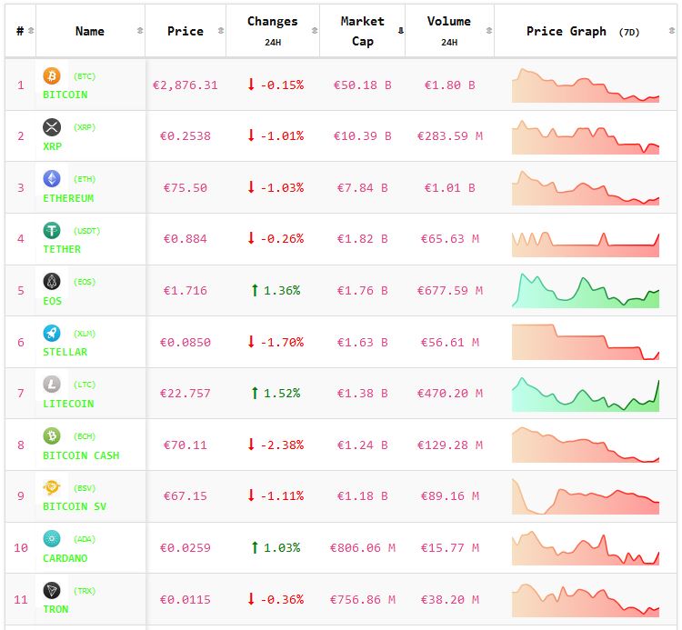
Task: Click the Stellar rocket logo icon
Action: pos(52,334)
